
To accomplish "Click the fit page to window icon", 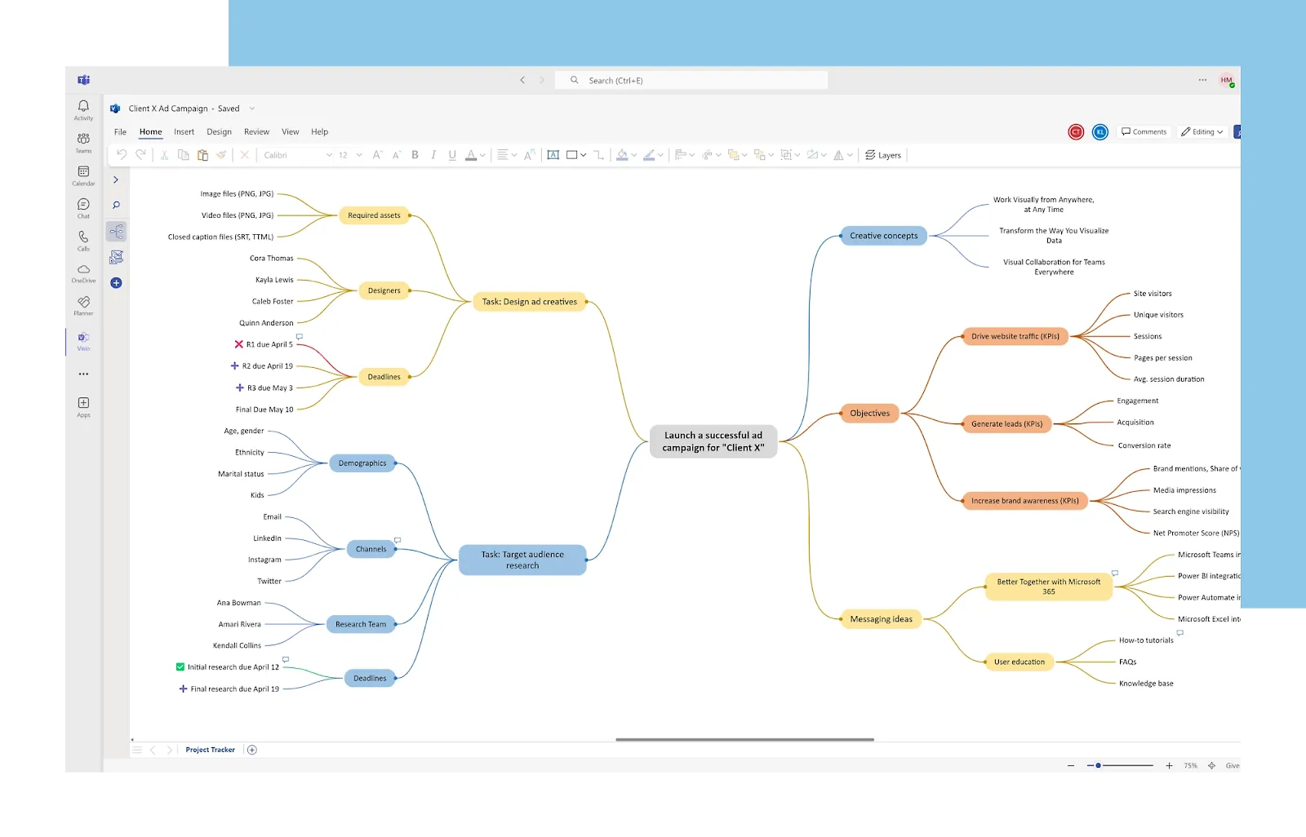I will pos(1212,766).
